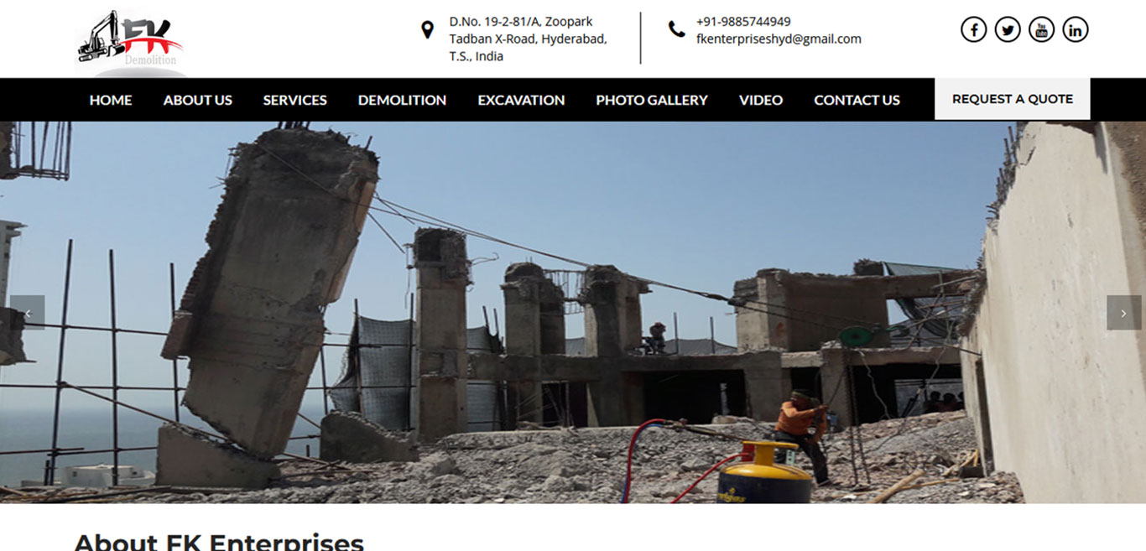Viewport: 1146px width, 551px height.
Task: Advance slider with right arrow
Action: [x=1123, y=313]
